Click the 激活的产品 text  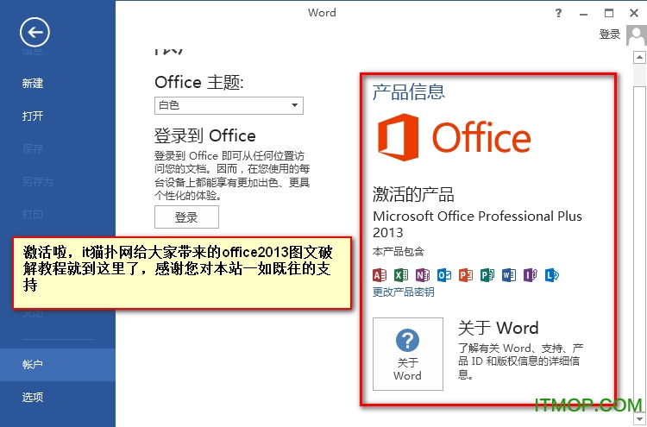(x=413, y=194)
